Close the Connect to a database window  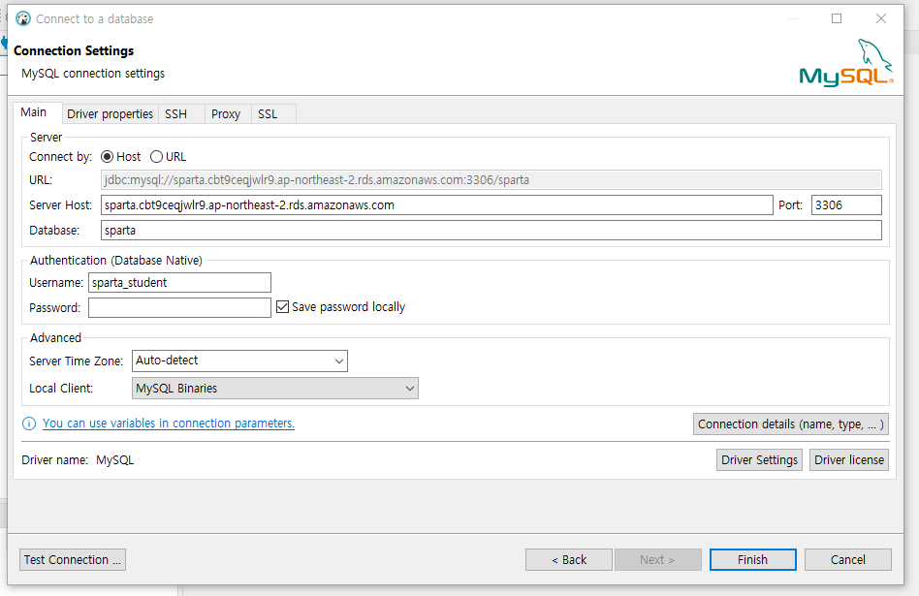point(880,18)
